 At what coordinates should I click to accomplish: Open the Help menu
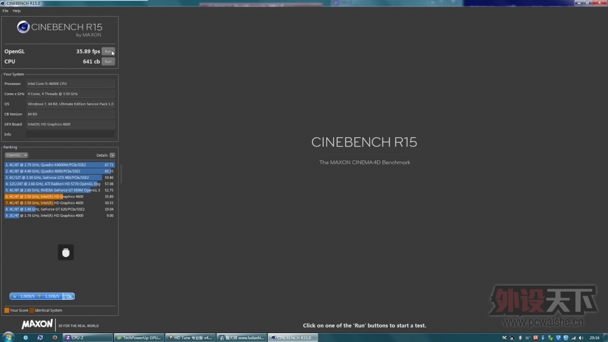16,11
